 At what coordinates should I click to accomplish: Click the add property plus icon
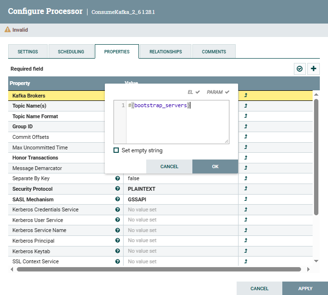point(314,69)
